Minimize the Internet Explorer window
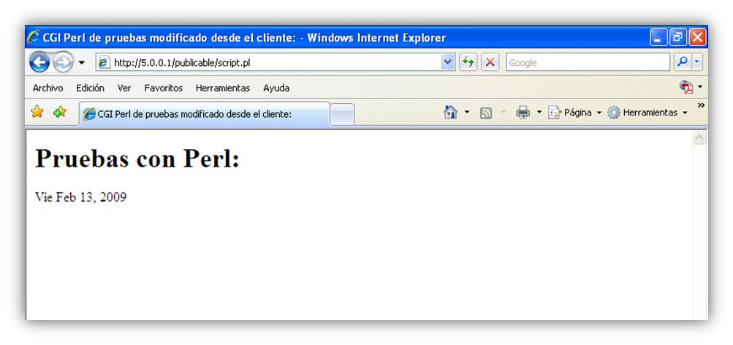The image size is (733, 345). click(658, 37)
